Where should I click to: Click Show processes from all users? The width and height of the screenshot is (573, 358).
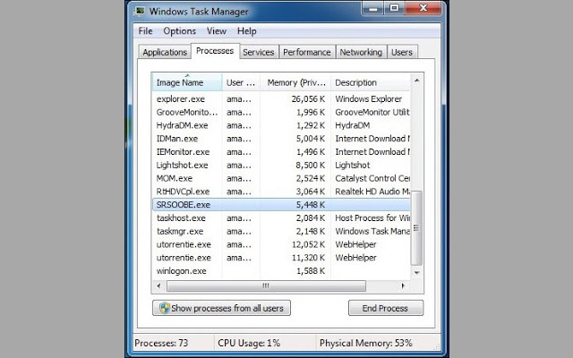[221, 308]
